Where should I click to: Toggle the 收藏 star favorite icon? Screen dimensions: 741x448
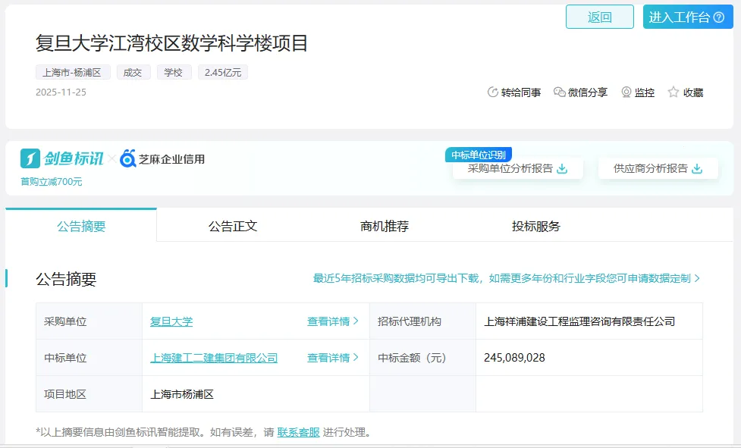point(673,92)
